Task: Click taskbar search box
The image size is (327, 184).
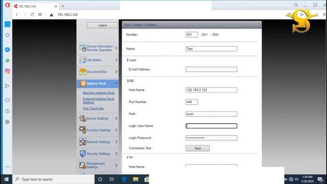Action: coord(54,179)
